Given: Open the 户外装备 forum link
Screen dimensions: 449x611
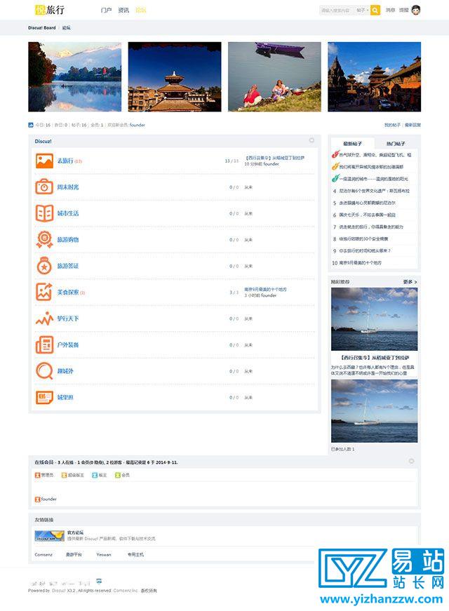Looking at the screenshot, I should point(68,345).
